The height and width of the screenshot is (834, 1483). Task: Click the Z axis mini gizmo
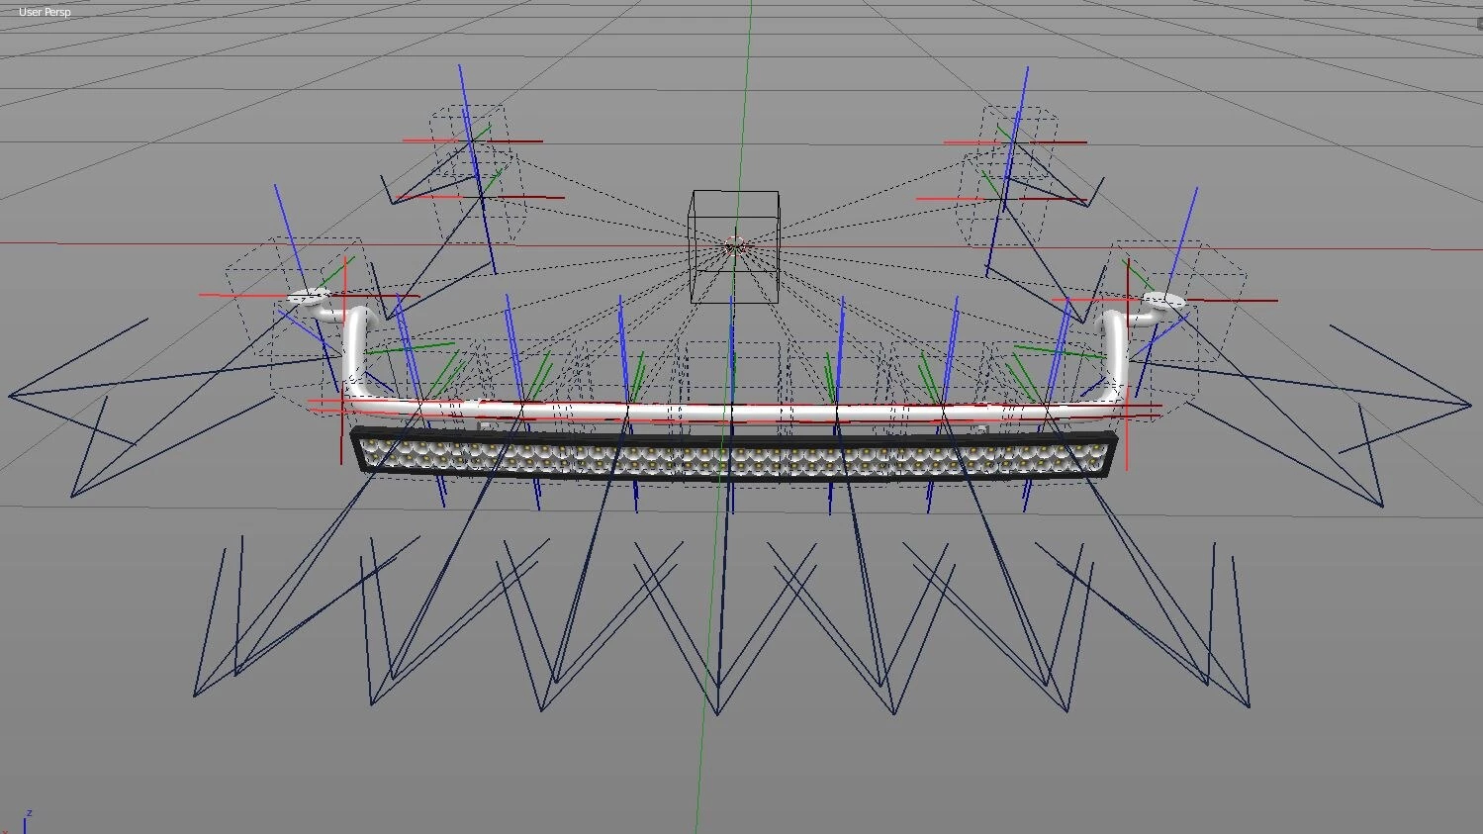26,820
